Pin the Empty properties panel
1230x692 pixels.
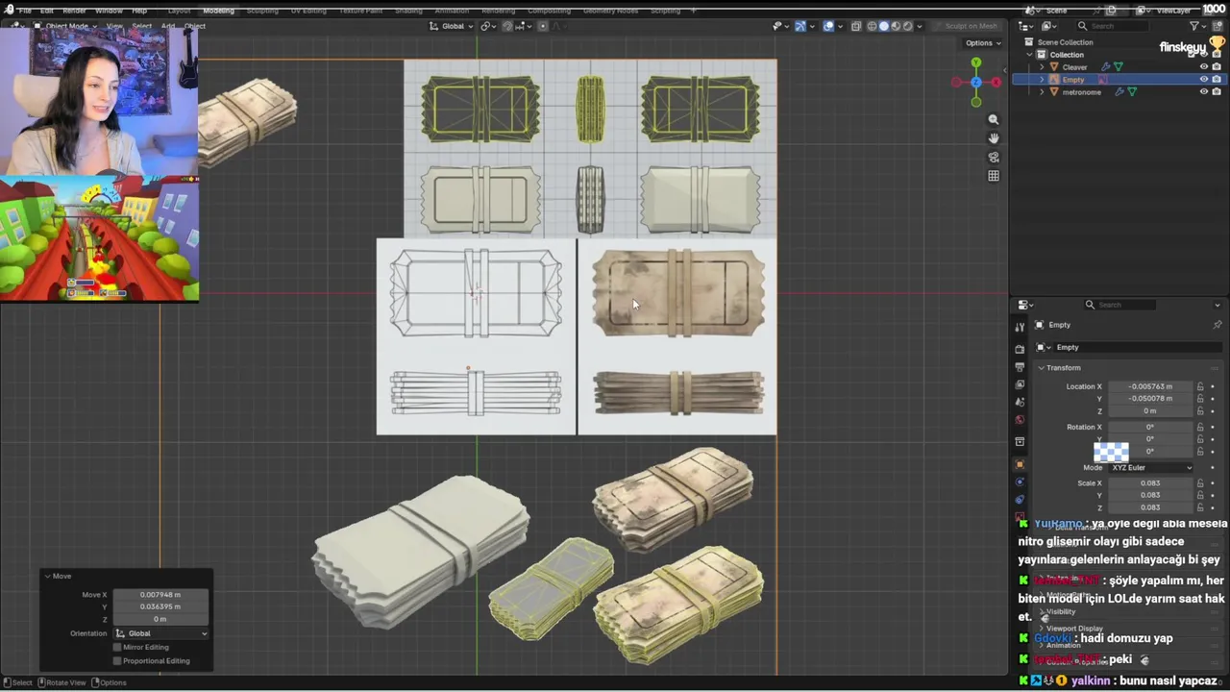click(x=1217, y=325)
